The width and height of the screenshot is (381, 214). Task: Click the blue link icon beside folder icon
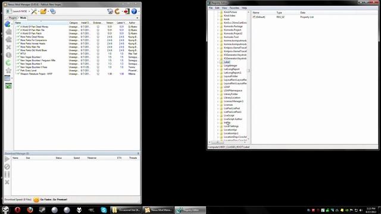pos(53,11)
